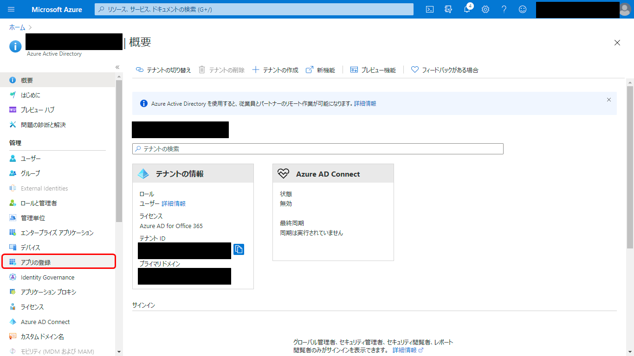Click 新機能 toolbar button

pos(320,70)
